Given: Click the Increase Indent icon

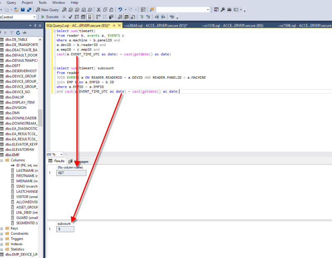Looking at the screenshot, I should 163,17.
